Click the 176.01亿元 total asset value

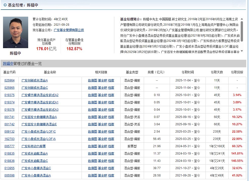(46, 49)
